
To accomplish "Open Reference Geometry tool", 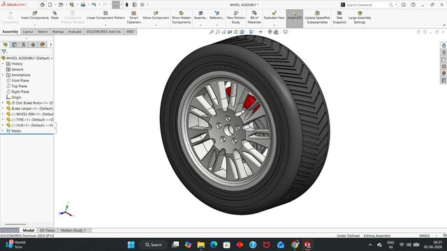I will (217, 15).
